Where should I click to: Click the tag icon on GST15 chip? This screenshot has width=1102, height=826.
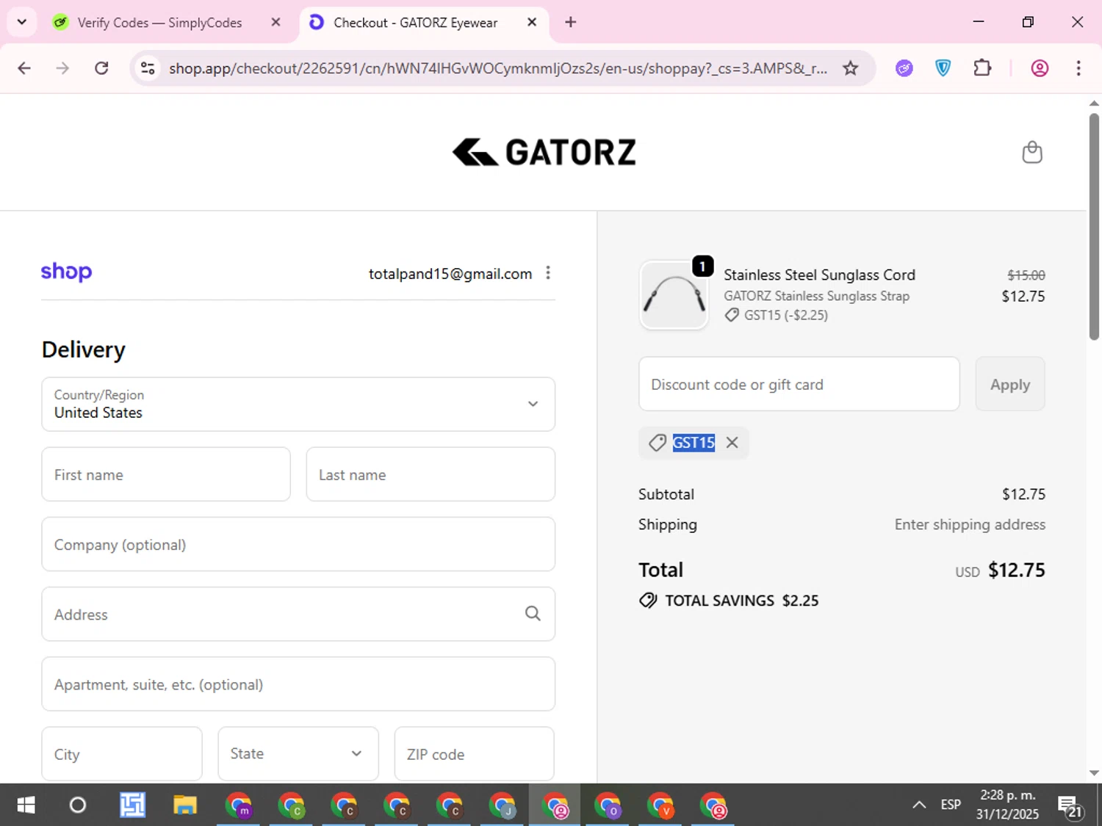[658, 443]
